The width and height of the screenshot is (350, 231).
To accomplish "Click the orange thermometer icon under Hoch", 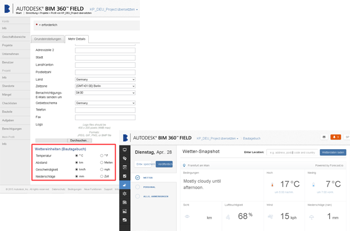I will pyautogui.click(x=272, y=184).
